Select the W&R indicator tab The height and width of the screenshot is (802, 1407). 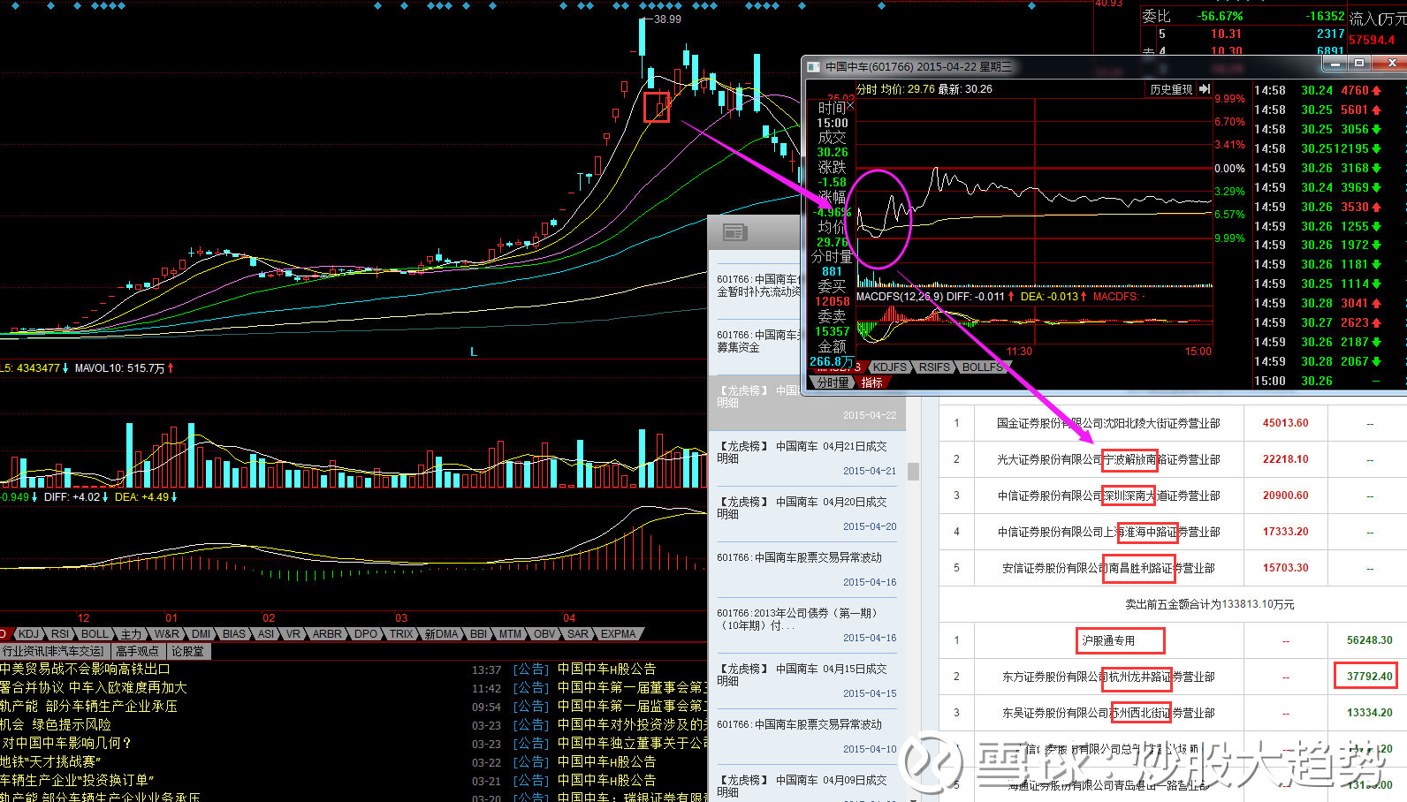point(167,634)
